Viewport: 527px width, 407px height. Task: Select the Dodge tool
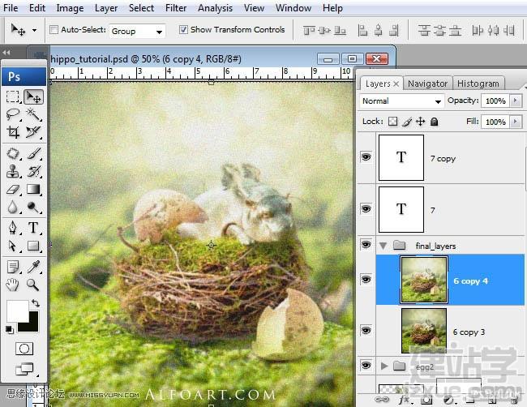point(33,207)
